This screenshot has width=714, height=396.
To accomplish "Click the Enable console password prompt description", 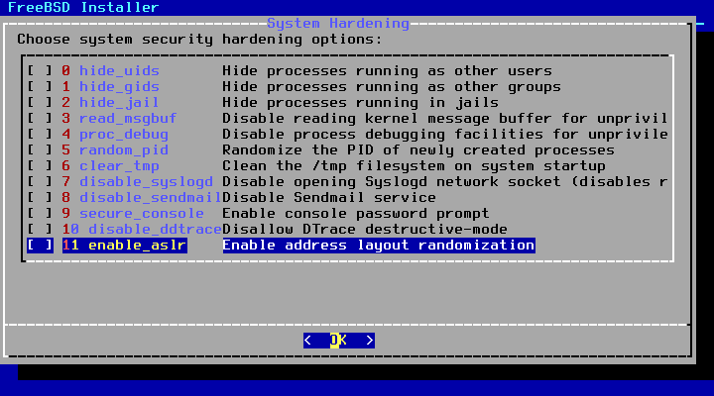I will click(356, 213).
